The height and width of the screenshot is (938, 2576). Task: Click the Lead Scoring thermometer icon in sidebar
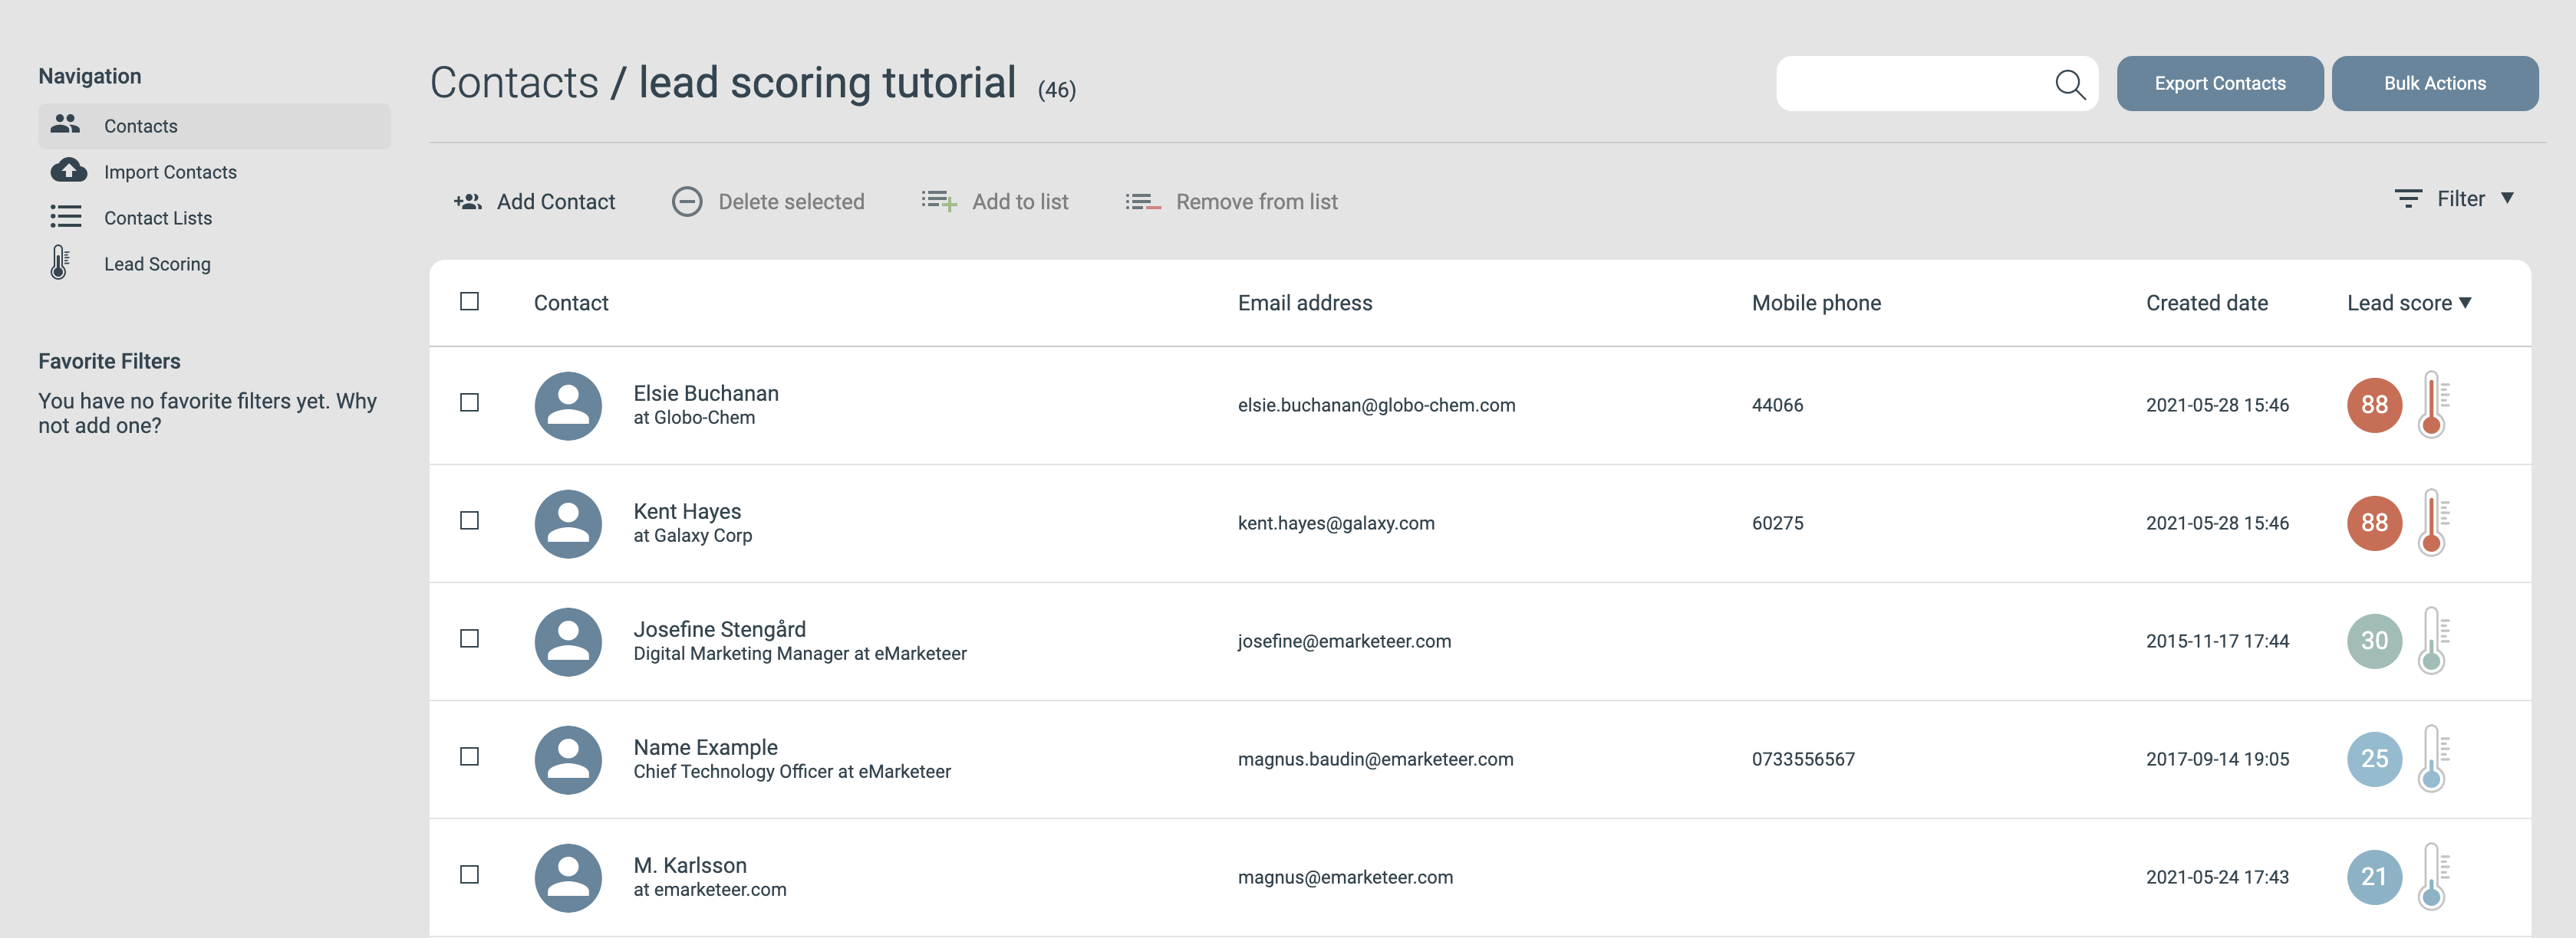click(60, 263)
